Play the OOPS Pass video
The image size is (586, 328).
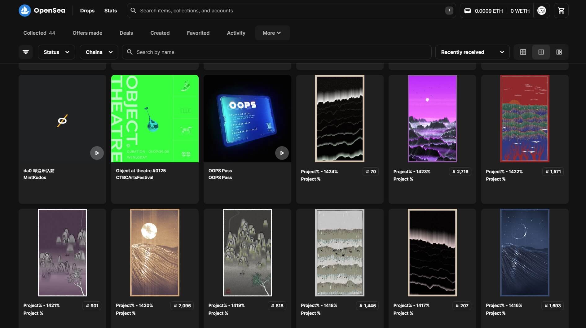tap(282, 153)
